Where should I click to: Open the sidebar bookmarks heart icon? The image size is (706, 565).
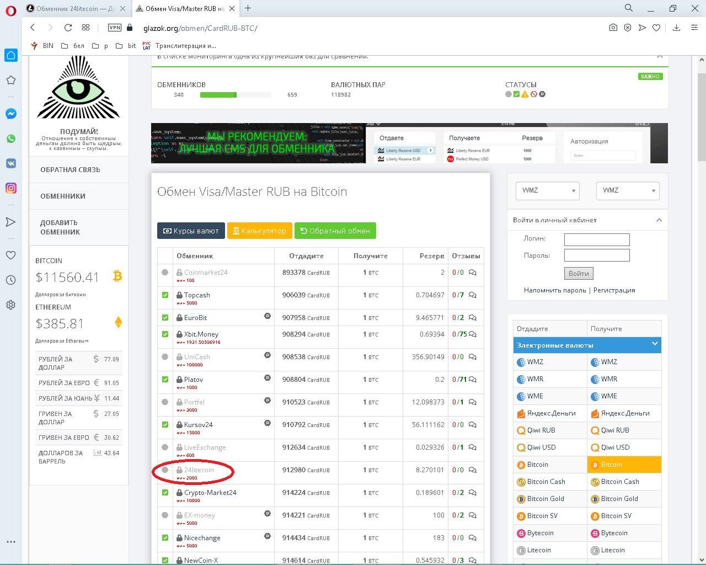pos(10,255)
